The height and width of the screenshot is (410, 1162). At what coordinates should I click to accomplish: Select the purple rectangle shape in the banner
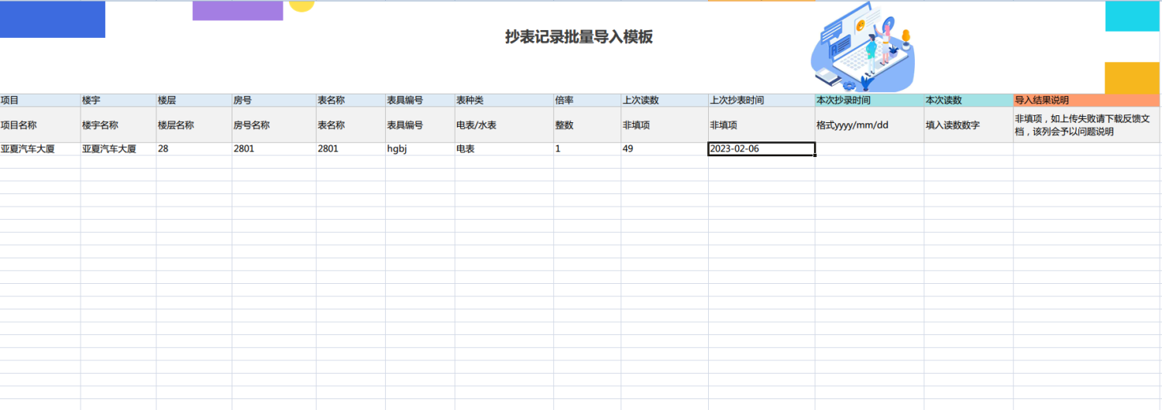(x=237, y=11)
